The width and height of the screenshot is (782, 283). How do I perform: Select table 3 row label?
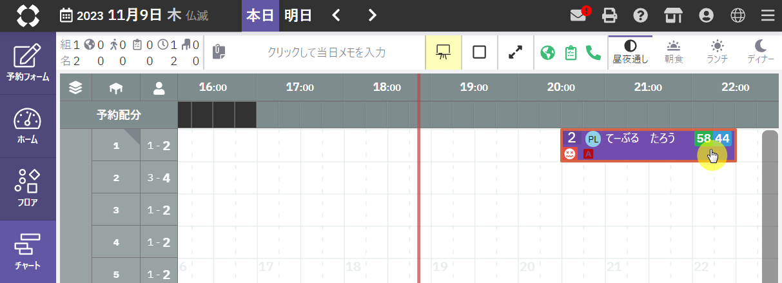116,210
